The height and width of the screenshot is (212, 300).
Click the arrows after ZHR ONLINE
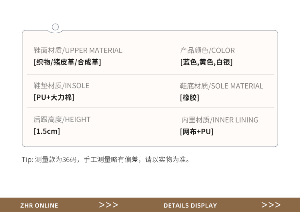[x=109, y=205]
